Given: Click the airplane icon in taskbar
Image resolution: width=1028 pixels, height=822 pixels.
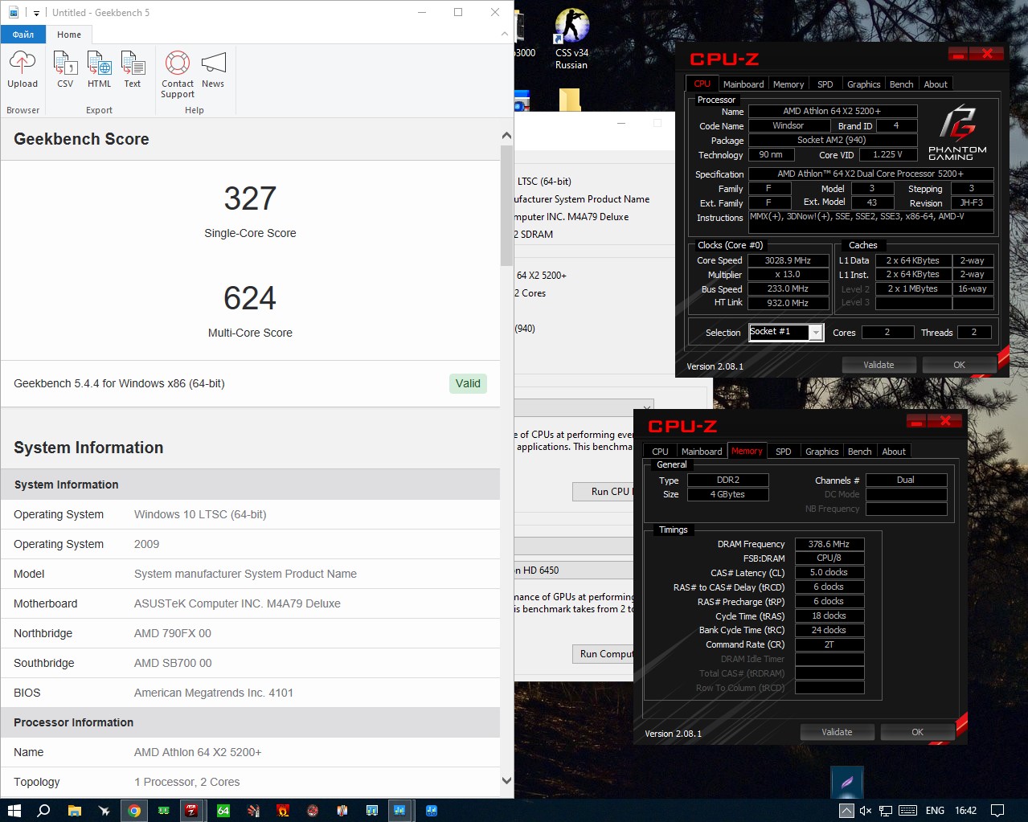Looking at the screenshot, I should pyautogui.click(x=104, y=811).
